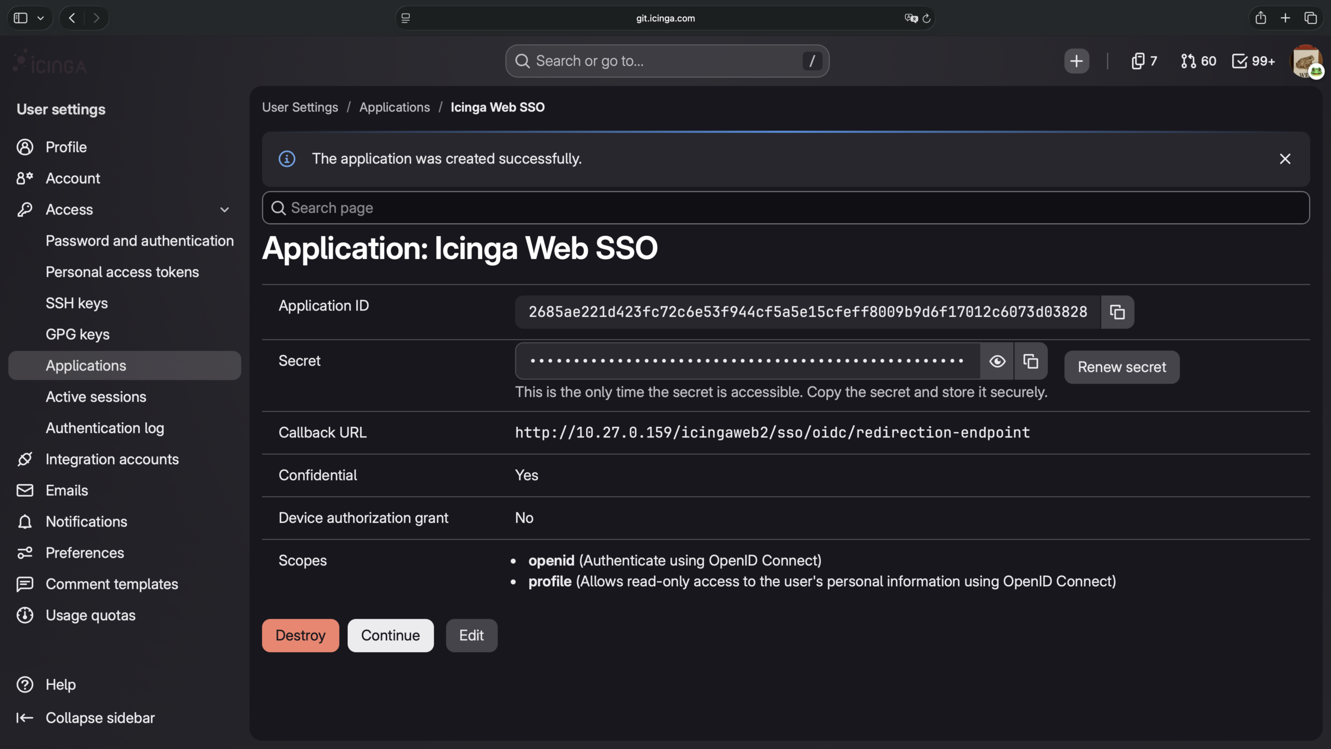Open the SSH keys settings page

pyautogui.click(x=77, y=303)
